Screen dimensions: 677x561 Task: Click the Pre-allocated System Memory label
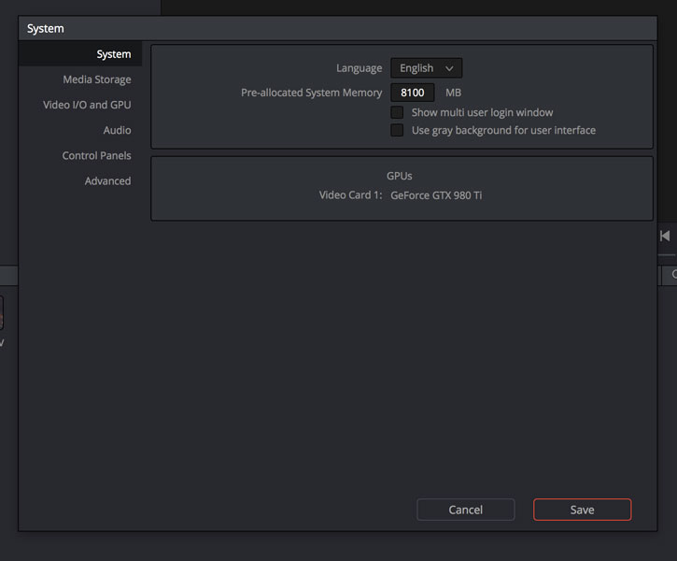tap(311, 93)
